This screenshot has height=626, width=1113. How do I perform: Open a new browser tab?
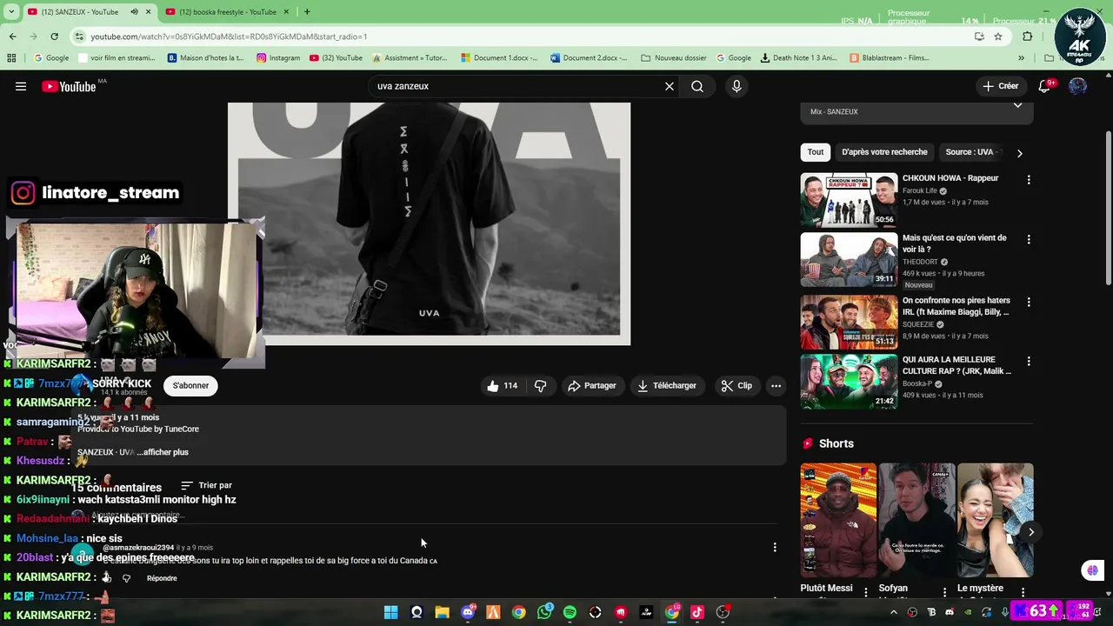click(x=307, y=12)
